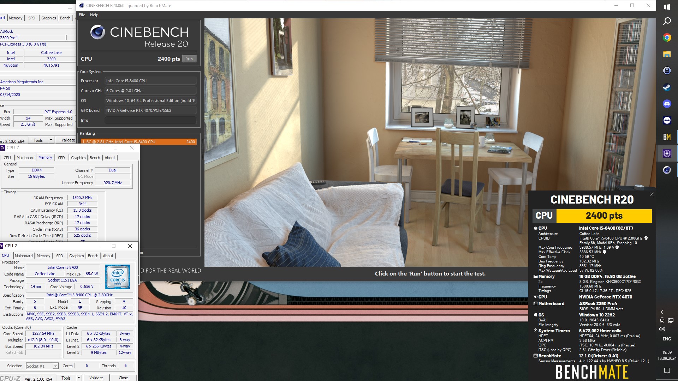
Task: Click the verified shield next to CPUID line
Action: click(646, 238)
